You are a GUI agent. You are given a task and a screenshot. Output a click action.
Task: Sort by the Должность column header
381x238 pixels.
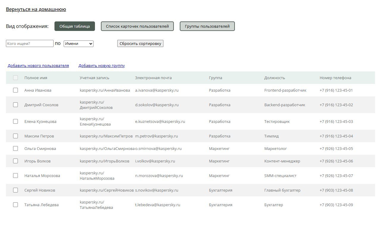pos(274,78)
